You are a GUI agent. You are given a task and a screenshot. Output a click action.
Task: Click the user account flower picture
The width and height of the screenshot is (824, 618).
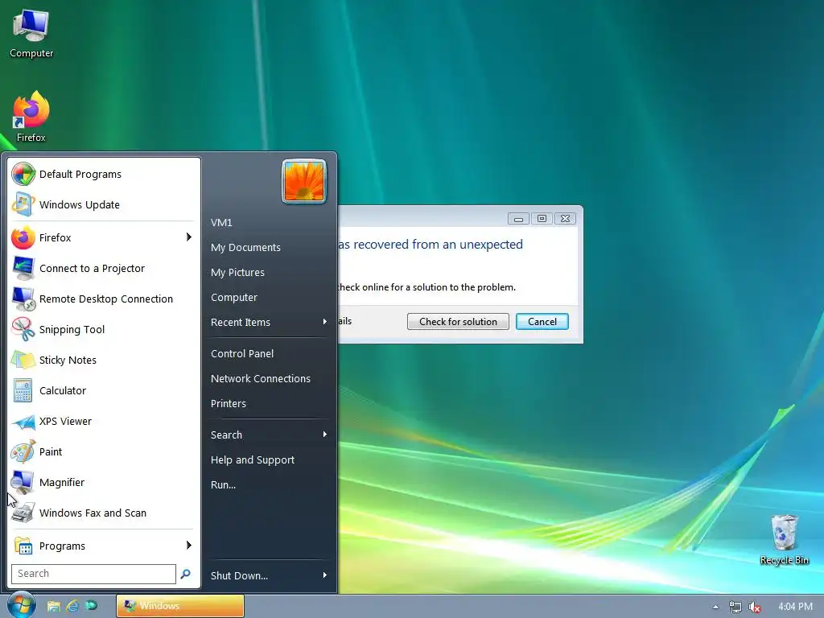304,181
